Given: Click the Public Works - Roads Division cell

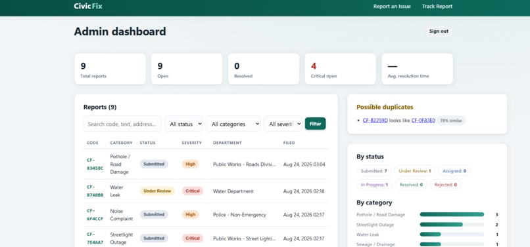Looking at the screenshot, I should 245,164.
